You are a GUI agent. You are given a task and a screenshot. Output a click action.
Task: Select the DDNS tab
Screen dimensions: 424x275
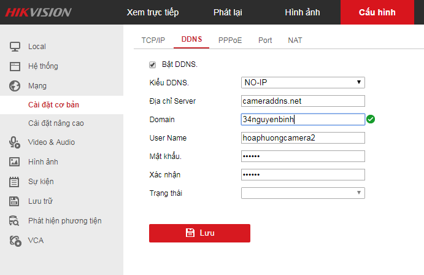[191, 39]
